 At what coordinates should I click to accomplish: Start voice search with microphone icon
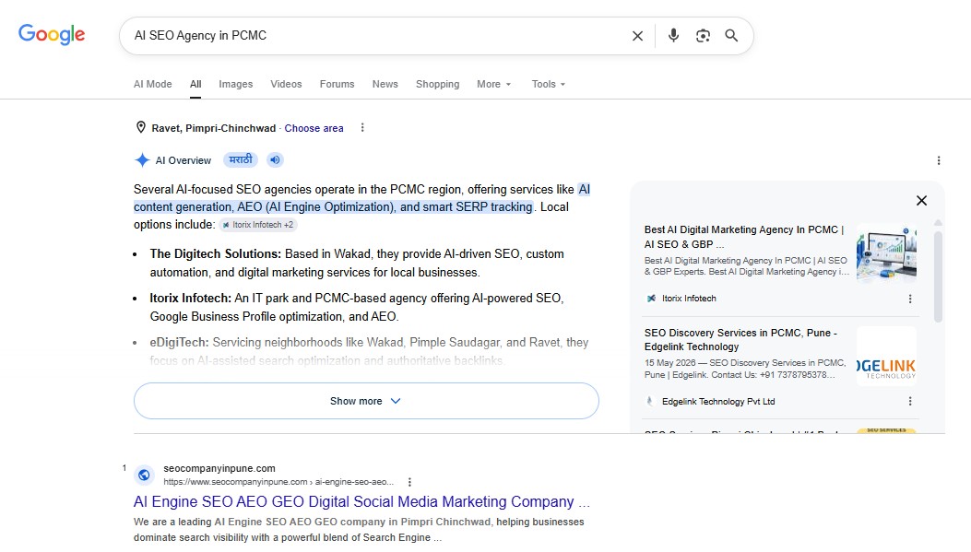[673, 35]
